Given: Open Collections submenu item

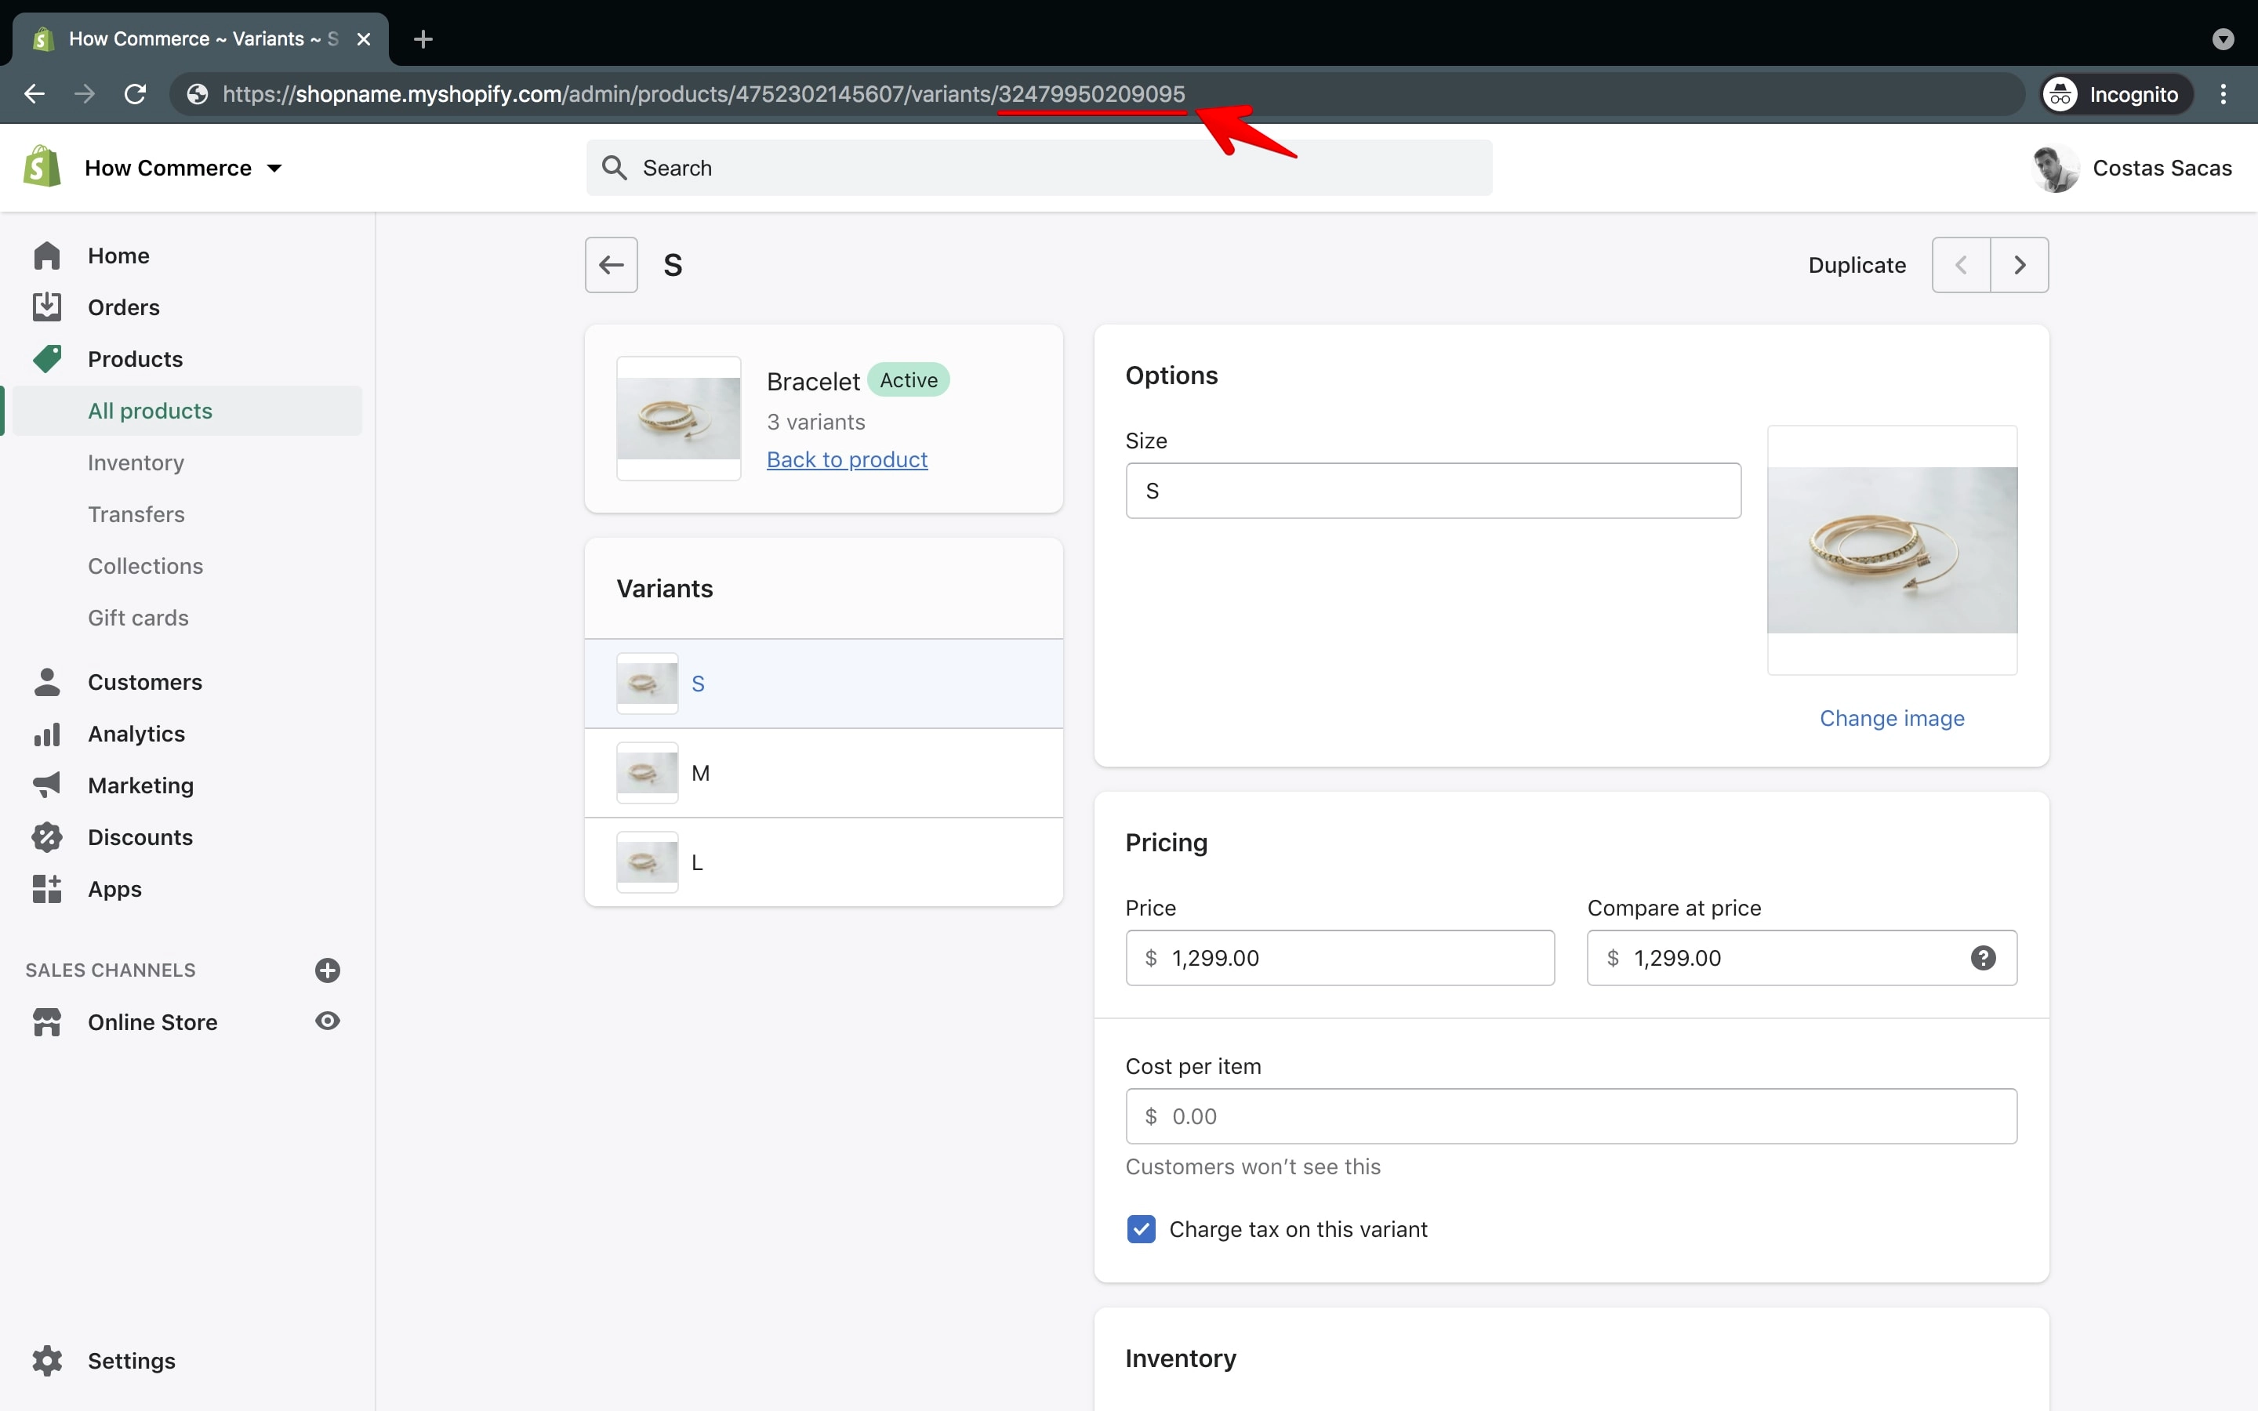Looking at the screenshot, I should [146, 567].
